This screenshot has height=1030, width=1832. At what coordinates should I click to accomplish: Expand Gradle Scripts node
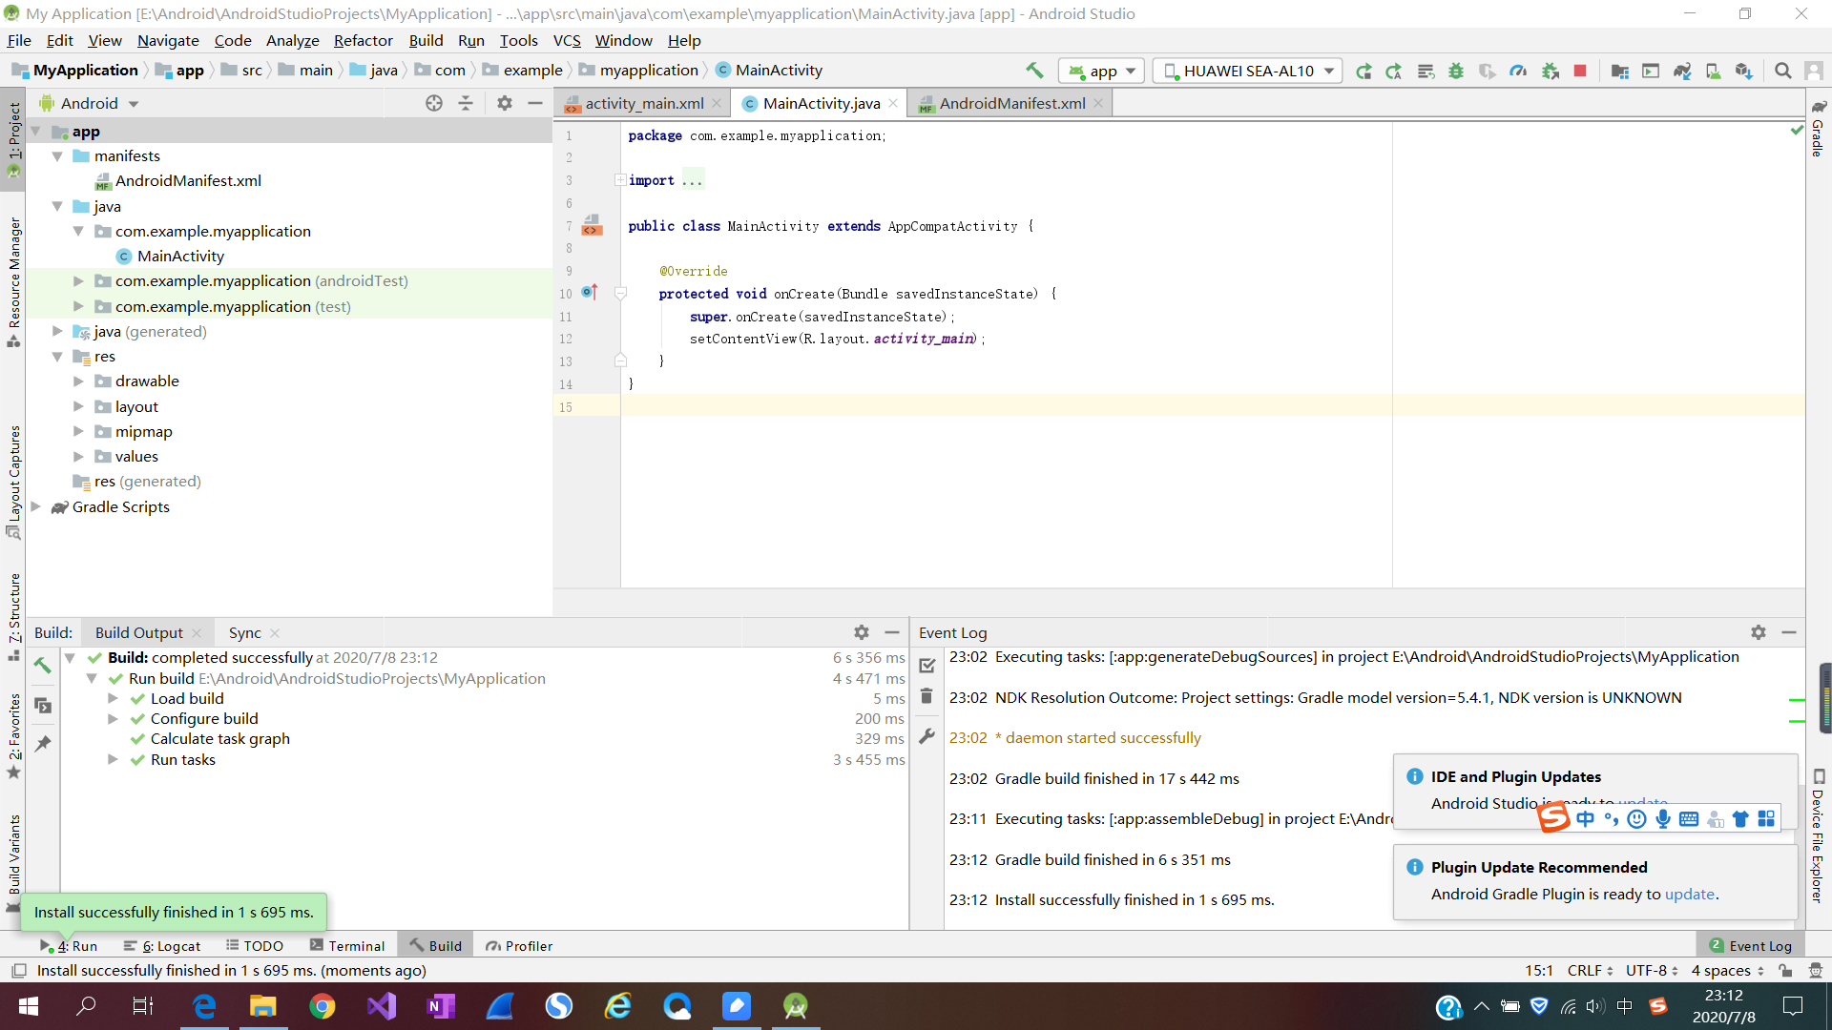[36, 506]
